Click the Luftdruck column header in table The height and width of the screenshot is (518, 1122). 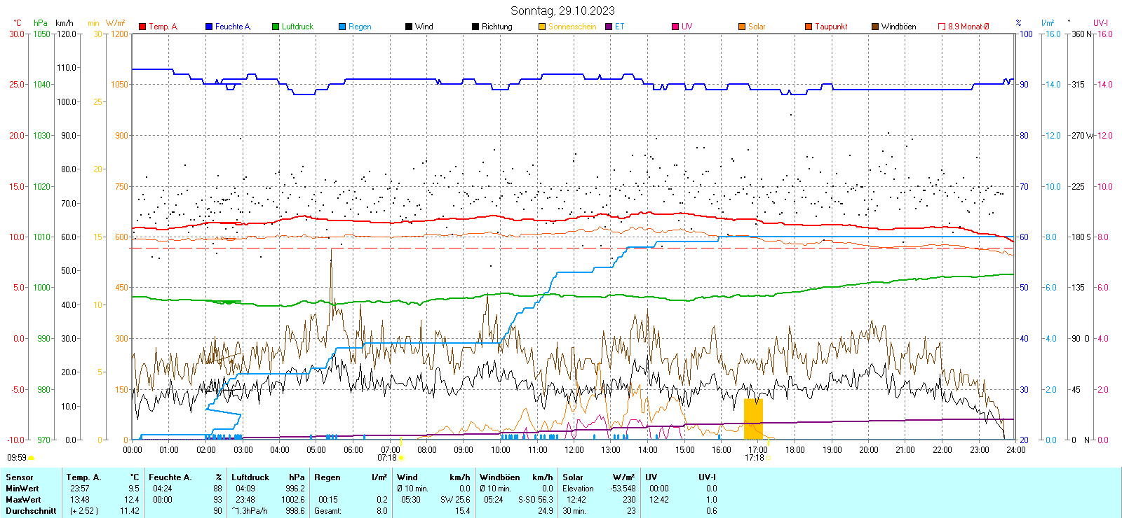[250, 477]
